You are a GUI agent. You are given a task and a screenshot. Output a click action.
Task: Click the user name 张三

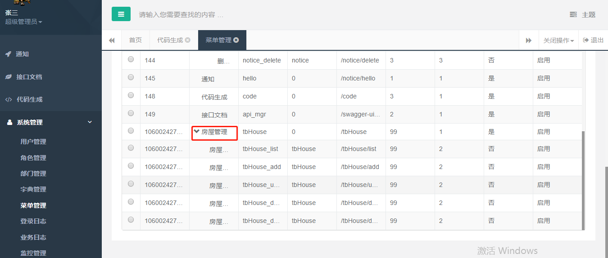pyautogui.click(x=12, y=13)
